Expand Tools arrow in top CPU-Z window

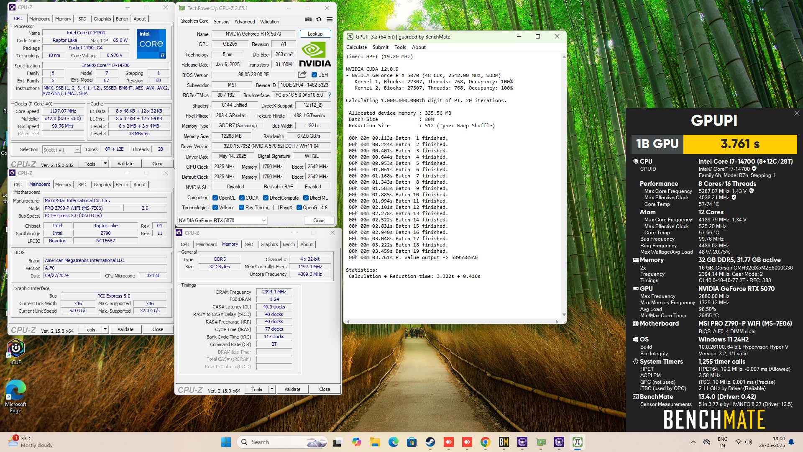pyautogui.click(x=105, y=164)
